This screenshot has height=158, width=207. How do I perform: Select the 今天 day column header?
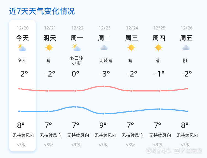tap(22, 38)
